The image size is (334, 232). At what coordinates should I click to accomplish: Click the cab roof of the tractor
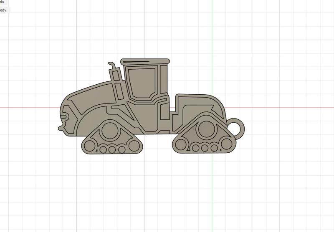(145, 61)
